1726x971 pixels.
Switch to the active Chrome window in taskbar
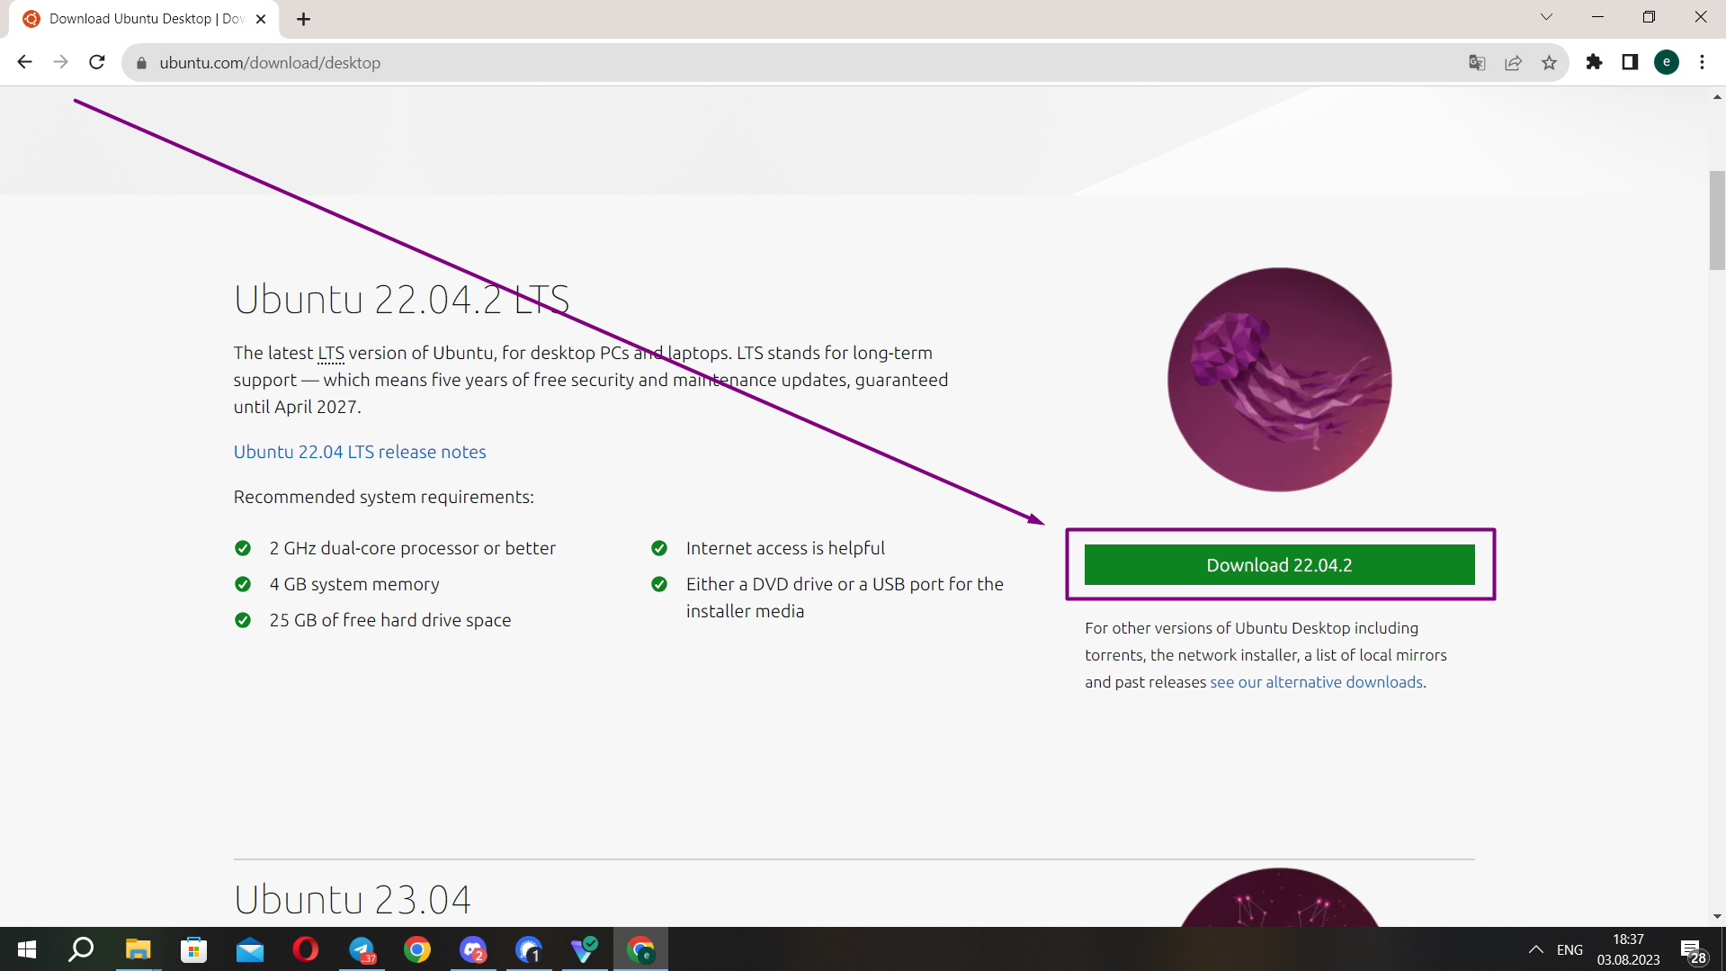click(641, 949)
